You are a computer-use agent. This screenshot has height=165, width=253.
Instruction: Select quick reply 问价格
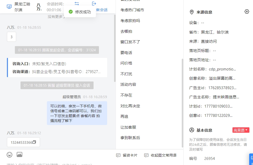coord(126,63)
